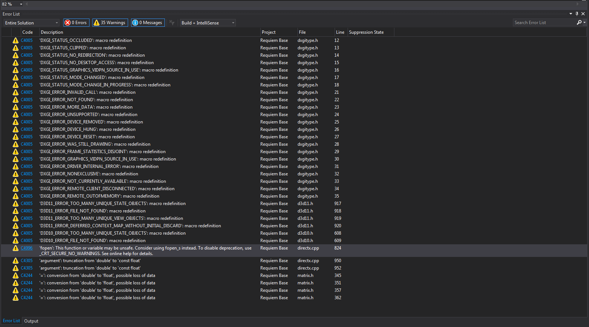Click d3d11.h file cell on line 917
The image size is (589, 327).
[305, 204]
